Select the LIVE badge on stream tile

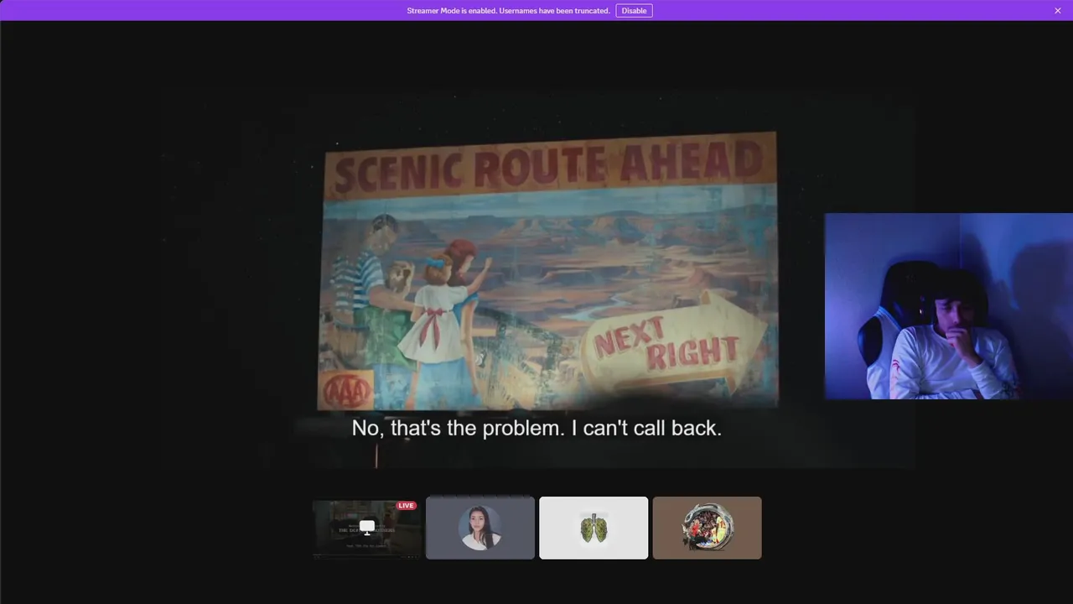coord(407,506)
